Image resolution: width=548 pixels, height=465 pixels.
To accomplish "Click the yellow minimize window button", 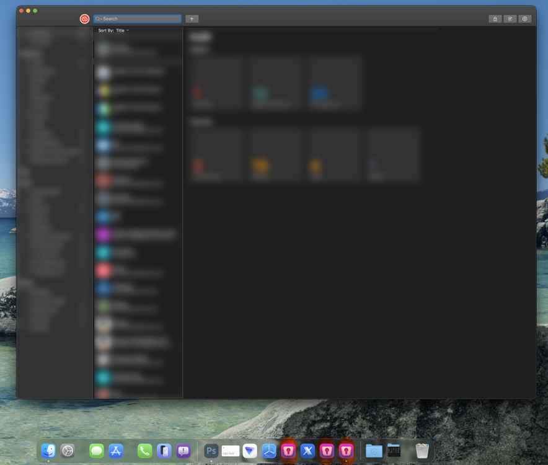I will (28, 11).
